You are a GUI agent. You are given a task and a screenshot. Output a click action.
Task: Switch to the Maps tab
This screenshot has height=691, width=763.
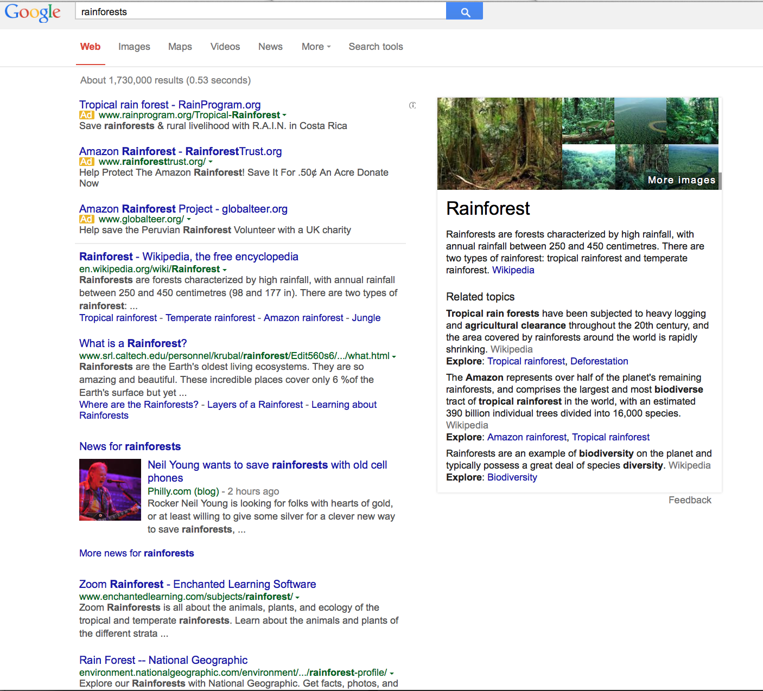(180, 47)
